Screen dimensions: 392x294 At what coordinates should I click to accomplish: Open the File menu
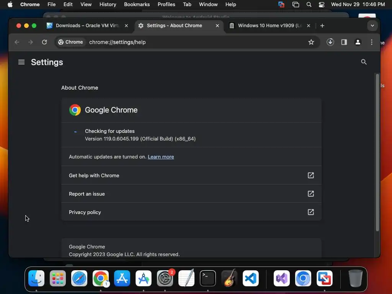[52, 5]
